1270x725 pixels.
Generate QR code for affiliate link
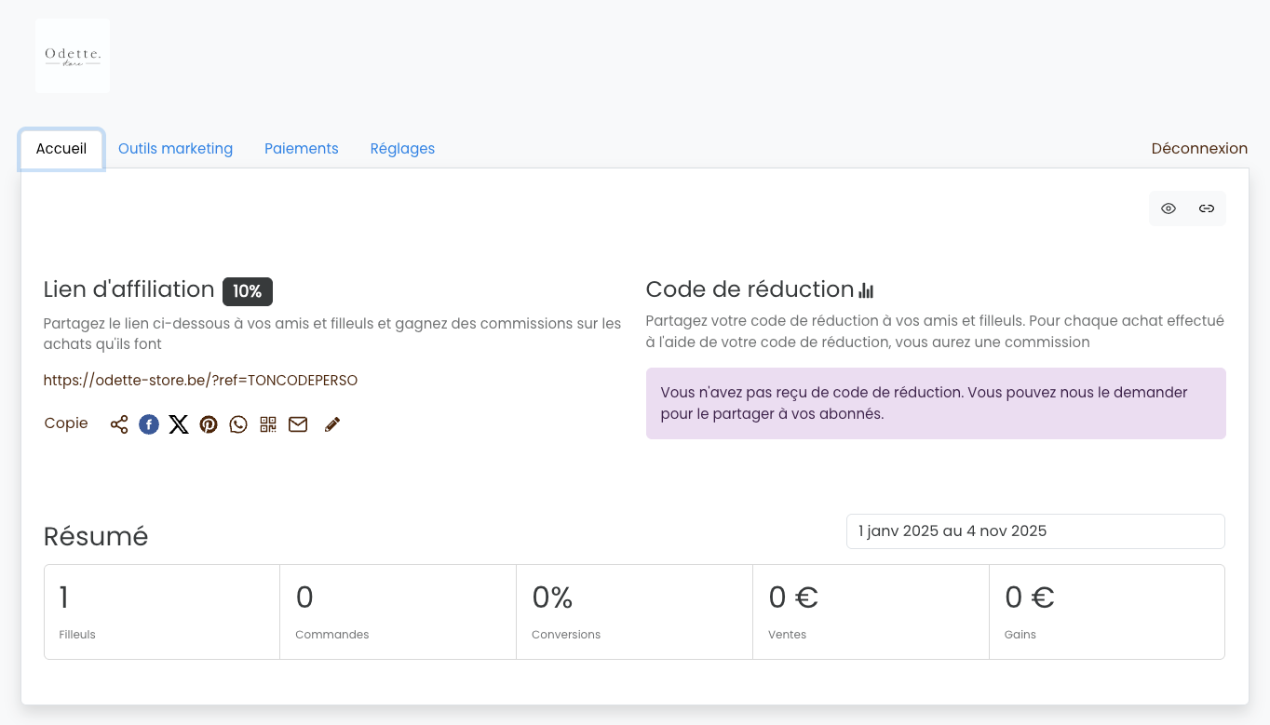268,424
